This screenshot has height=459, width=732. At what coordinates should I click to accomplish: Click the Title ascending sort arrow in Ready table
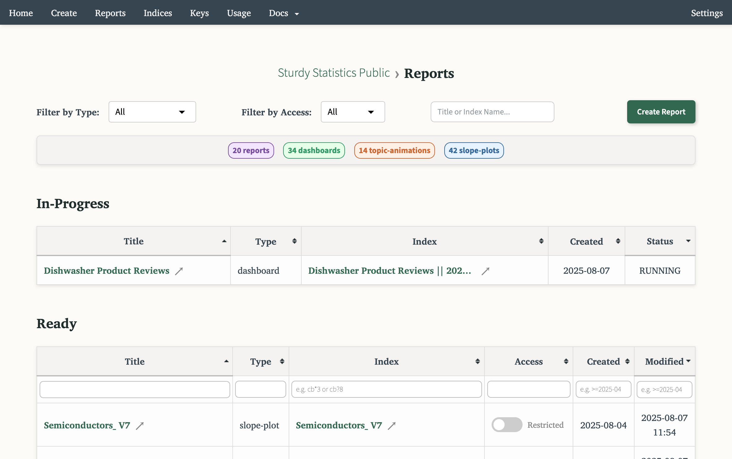tap(226, 361)
